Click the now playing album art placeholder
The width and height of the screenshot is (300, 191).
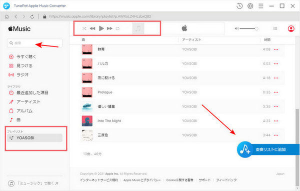[x=138, y=28]
